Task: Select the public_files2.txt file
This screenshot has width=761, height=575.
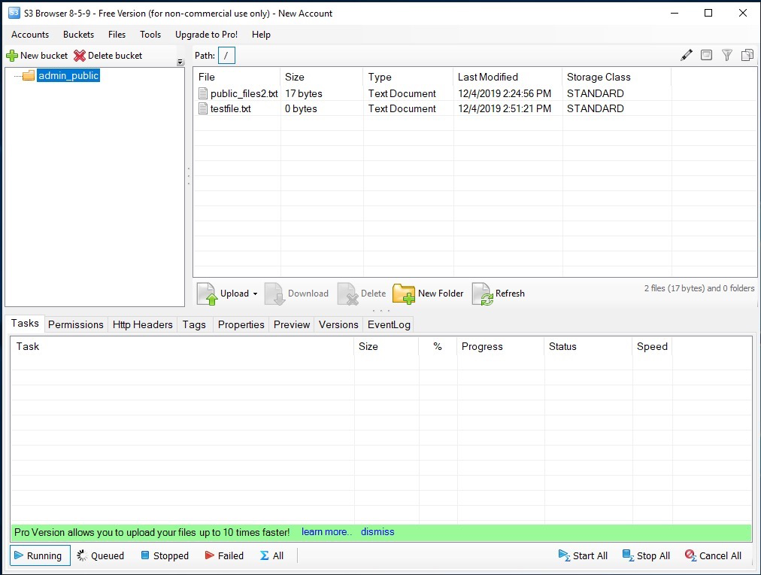Action: [244, 93]
